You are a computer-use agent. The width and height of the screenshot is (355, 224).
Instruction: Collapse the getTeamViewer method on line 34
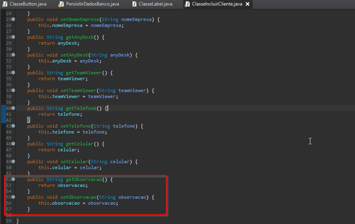[13, 73]
